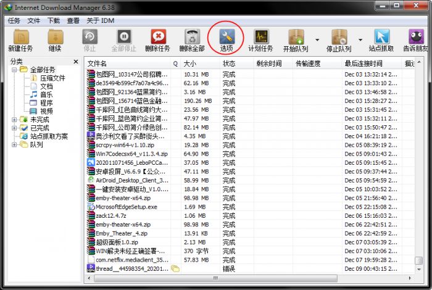Click the 停止队列 stop queue icon
Viewport: 432px width, 290px height.
[339, 36]
